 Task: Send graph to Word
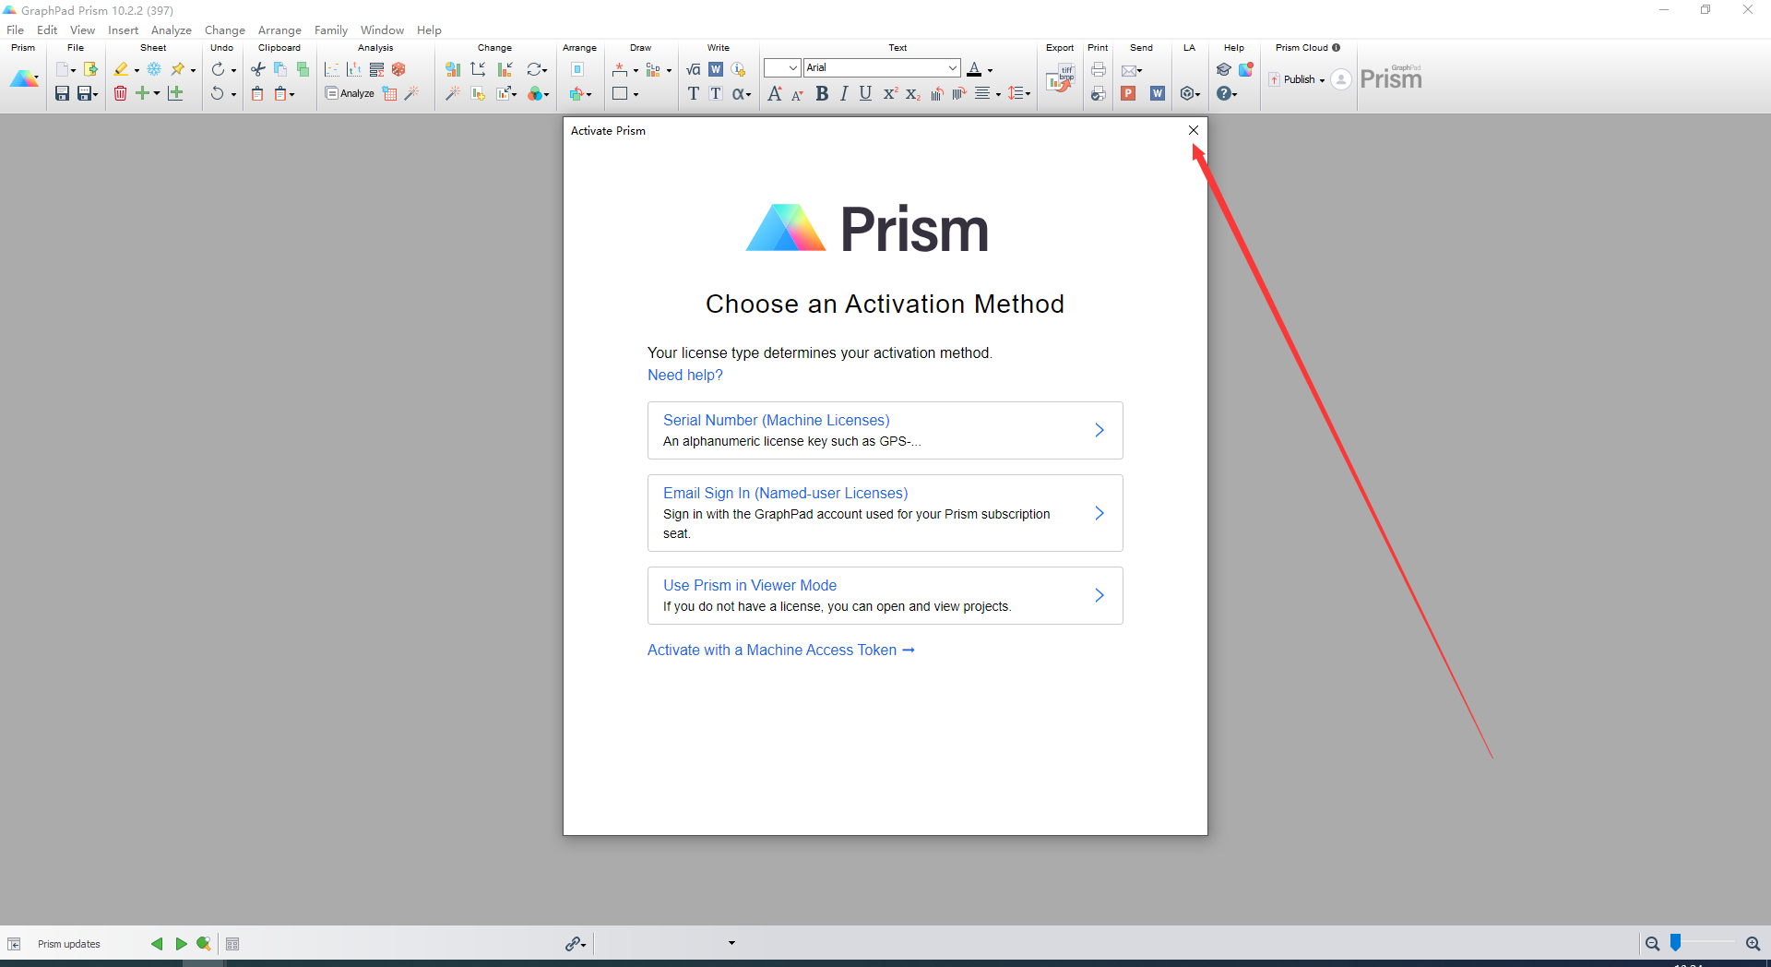click(1157, 93)
